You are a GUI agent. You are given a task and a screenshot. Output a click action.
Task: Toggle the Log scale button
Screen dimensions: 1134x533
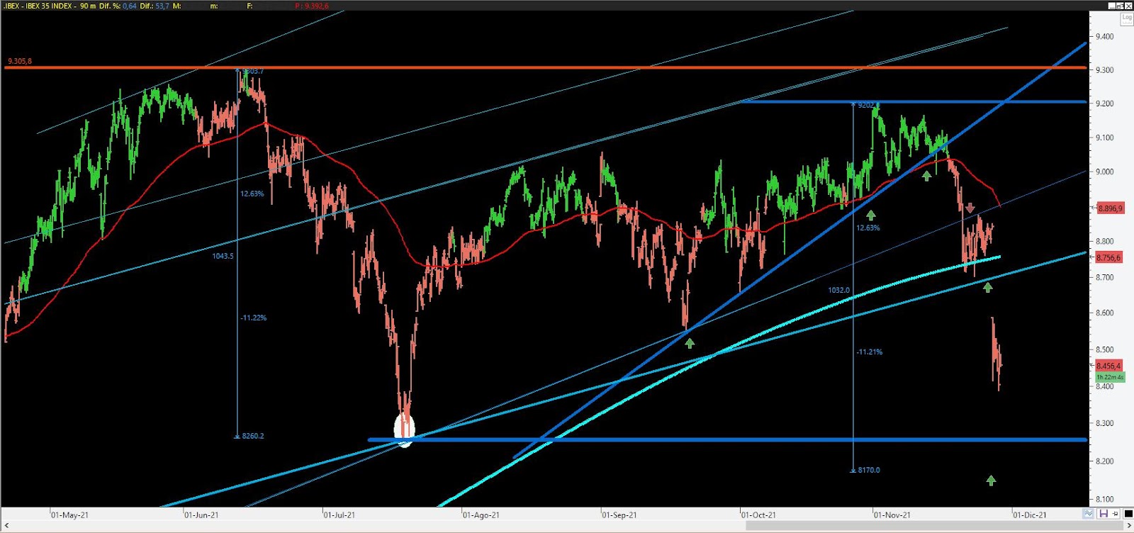[1126, 18]
